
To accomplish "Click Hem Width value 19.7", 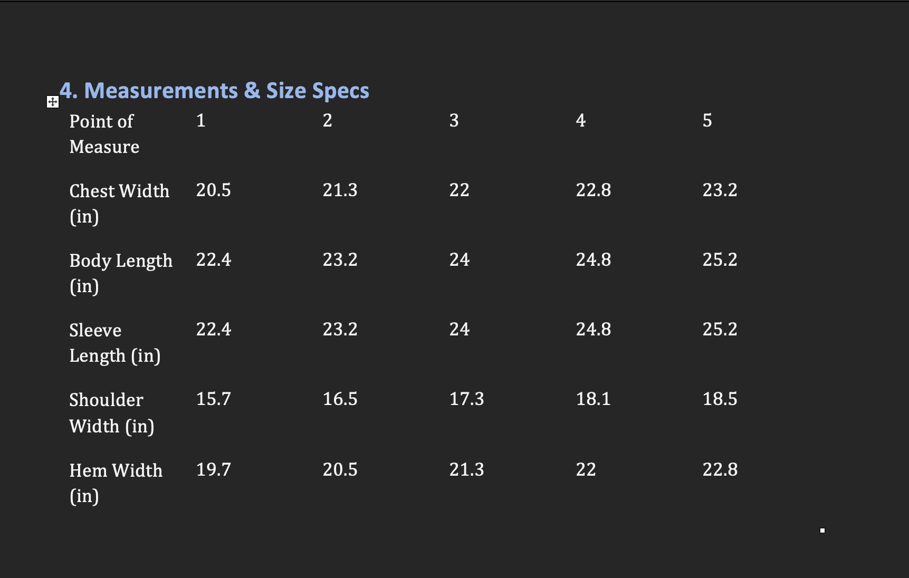I will pos(213,469).
